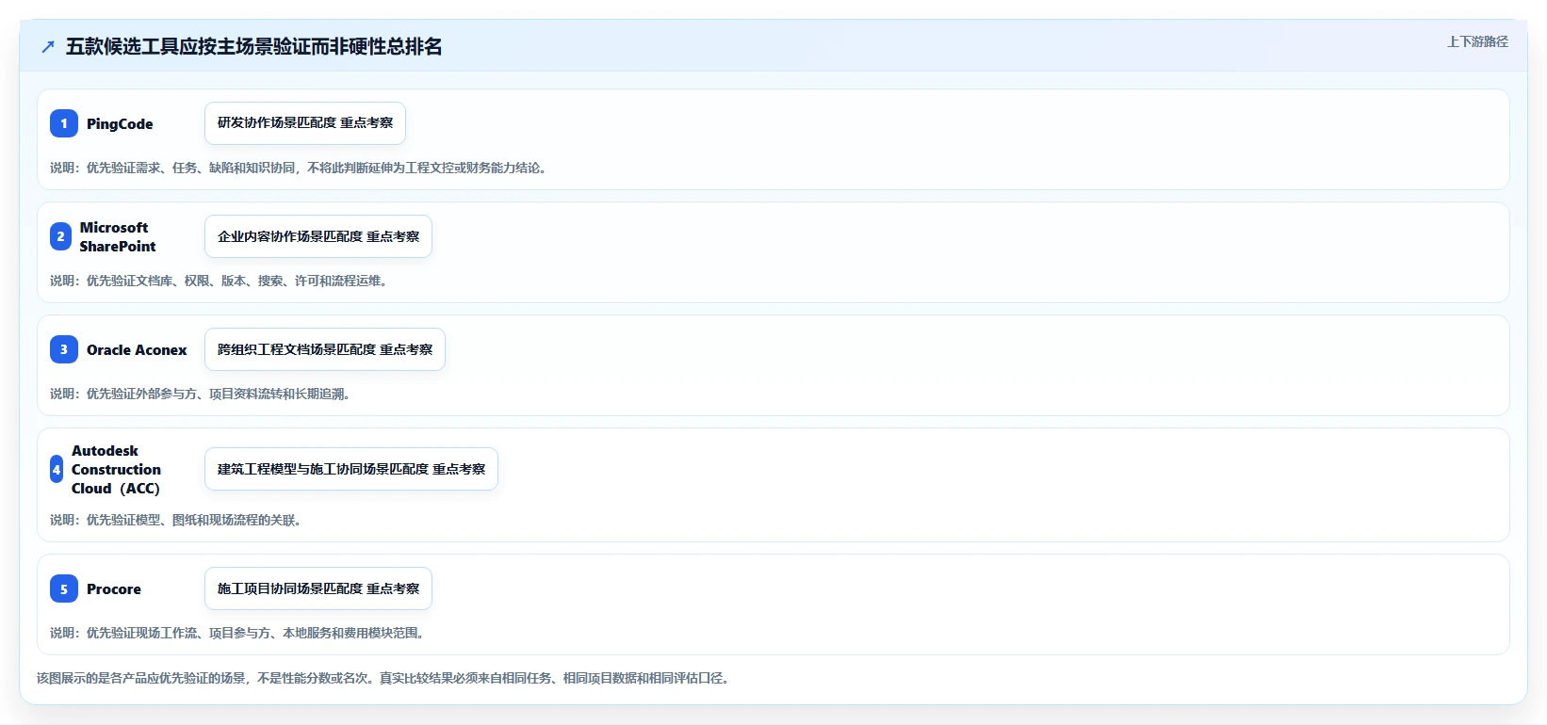Select the Microsoft SharePoint product name
This screenshot has width=1547, height=725.
[x=118, y=236]
